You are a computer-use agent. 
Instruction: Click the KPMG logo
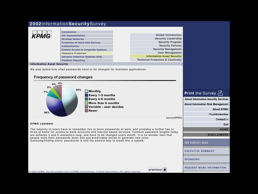(42, 35)
